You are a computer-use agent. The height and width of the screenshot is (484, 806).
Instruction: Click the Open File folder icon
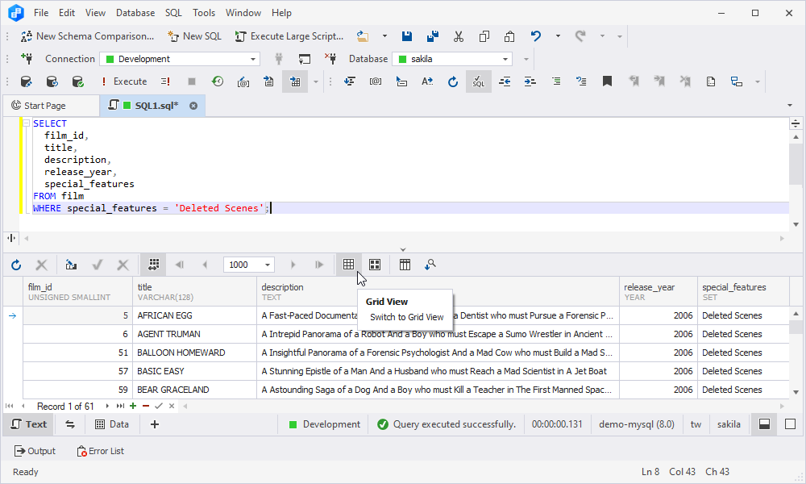point(363,36)
